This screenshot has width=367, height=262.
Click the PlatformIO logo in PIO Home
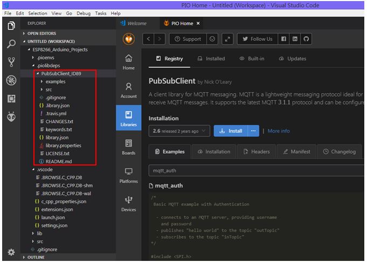129,39
